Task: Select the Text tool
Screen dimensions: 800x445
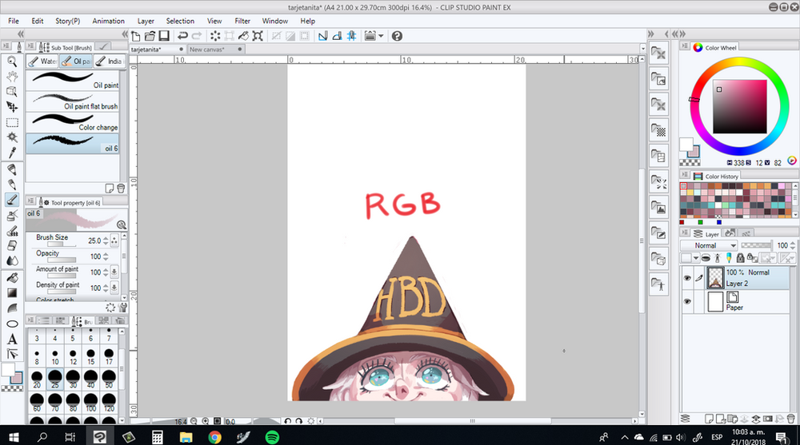Action: [12, 340]
